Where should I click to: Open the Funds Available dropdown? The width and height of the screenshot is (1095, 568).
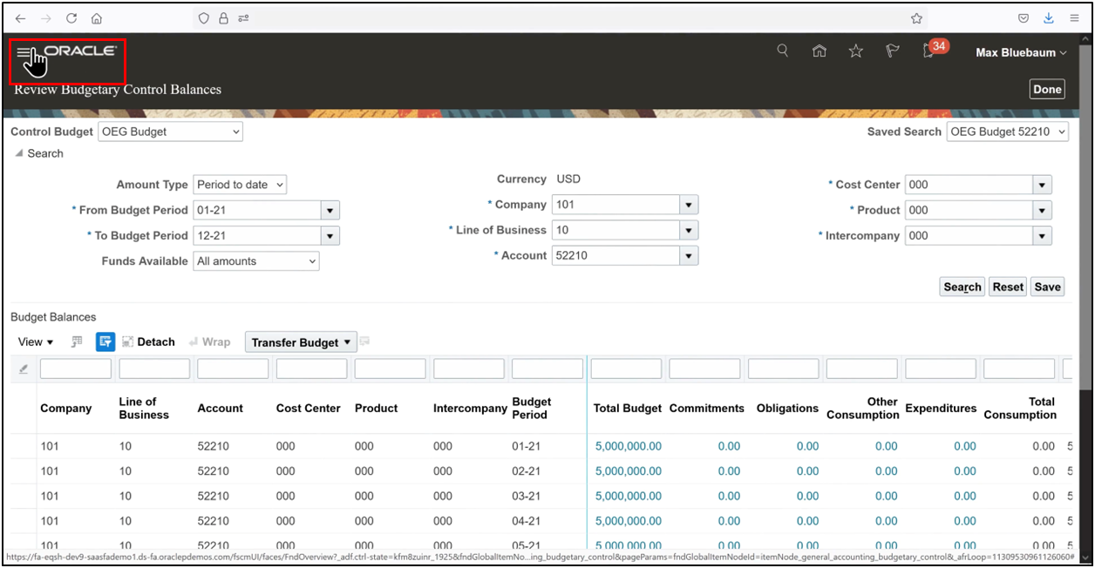coord(256,260)
